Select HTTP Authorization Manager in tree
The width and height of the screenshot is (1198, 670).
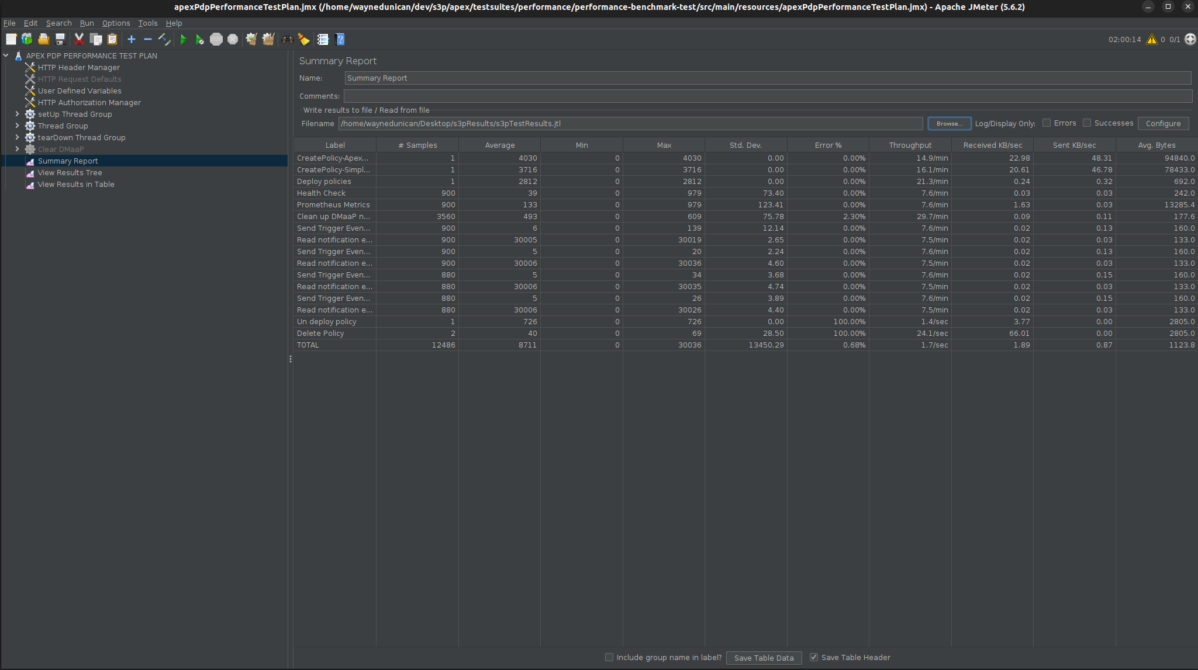(89, 102)
